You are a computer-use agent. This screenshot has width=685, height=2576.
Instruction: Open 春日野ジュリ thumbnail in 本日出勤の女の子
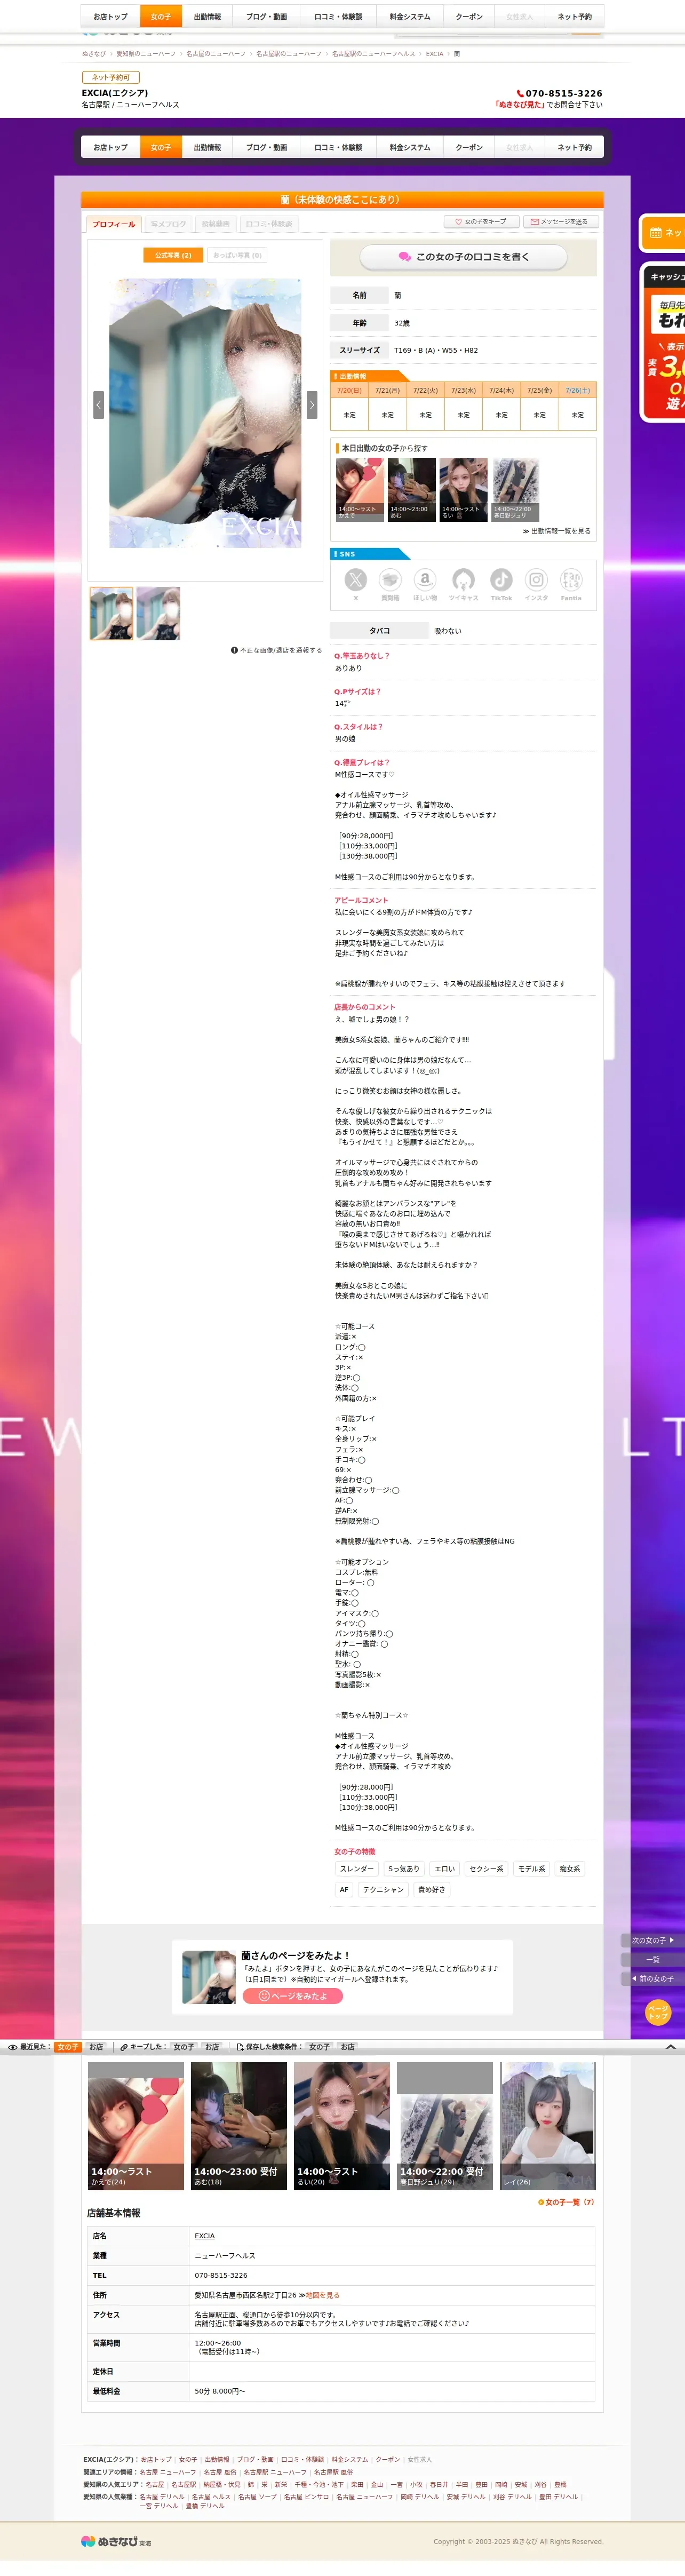(515, 490)
